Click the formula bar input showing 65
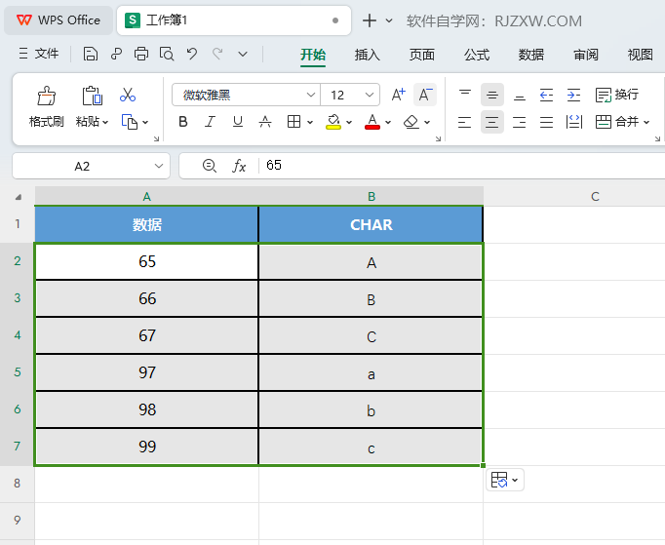 [462, 166]
